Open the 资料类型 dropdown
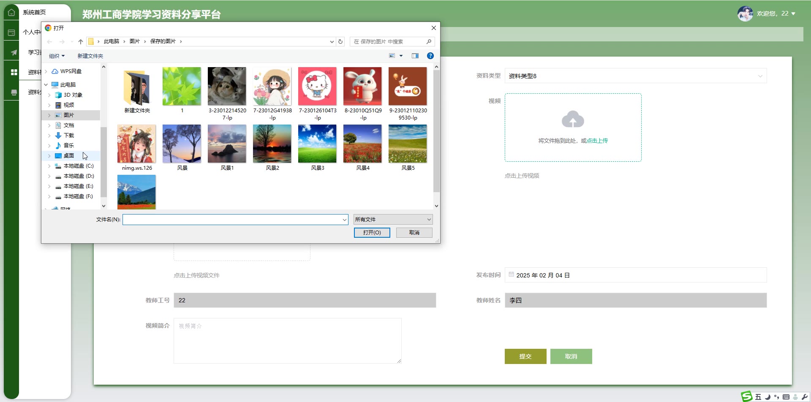 coord(636,76)
